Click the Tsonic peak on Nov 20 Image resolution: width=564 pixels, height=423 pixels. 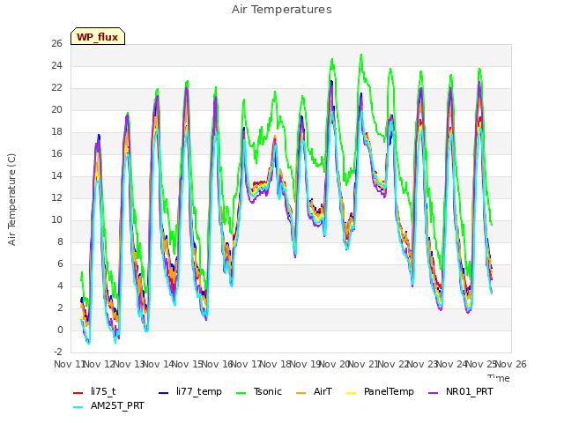point(361,55)
